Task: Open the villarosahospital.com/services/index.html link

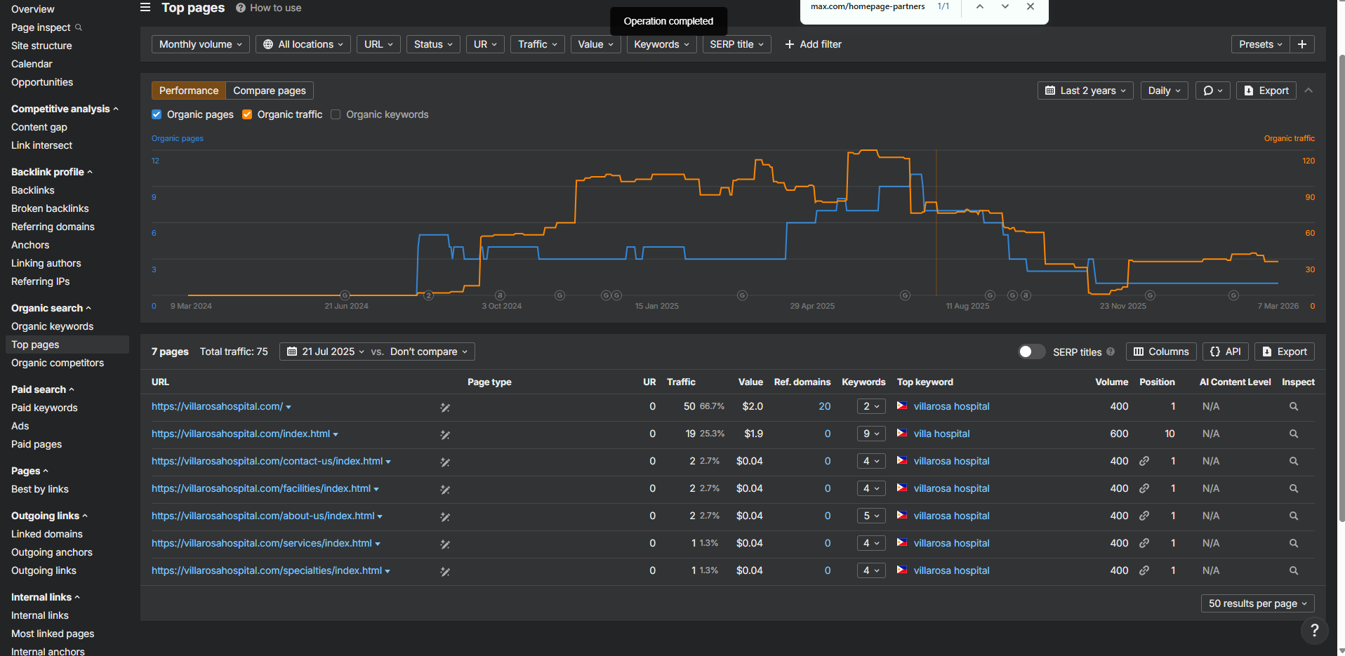Action: click(262, 543)
